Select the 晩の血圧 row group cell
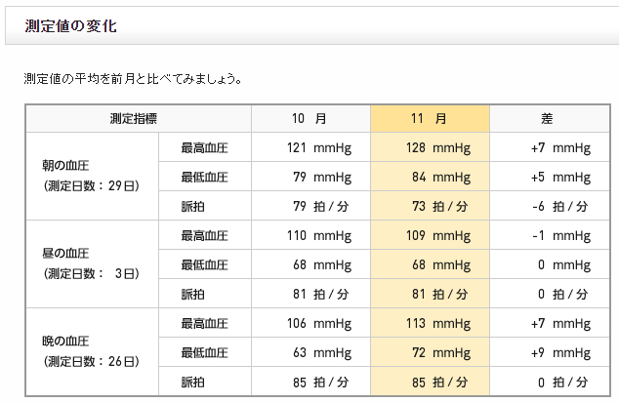619x403 pixels. 92,352
